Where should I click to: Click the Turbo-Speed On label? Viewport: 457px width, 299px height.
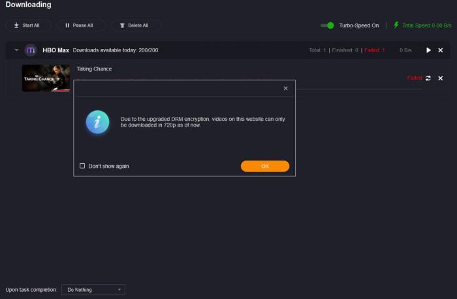[x=359, y=25]
